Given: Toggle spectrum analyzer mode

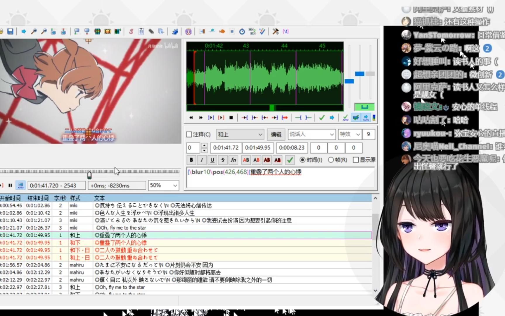Looking at the screenshot, I should [374, 118].
